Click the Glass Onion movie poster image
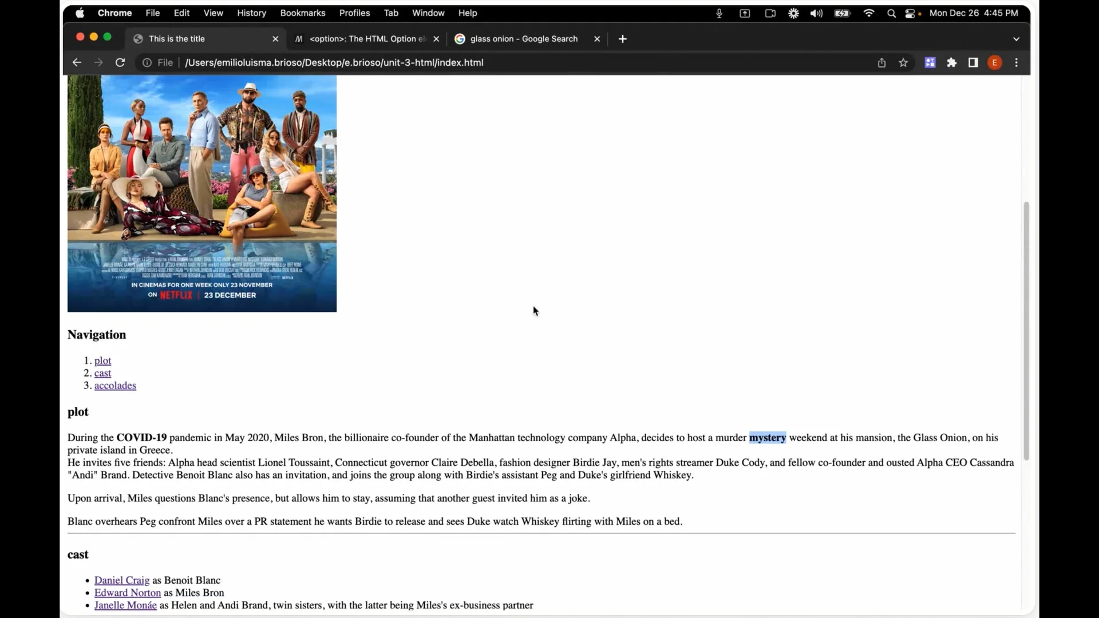This screenshot has height=618, width=1099. click(x=202, y=193)
